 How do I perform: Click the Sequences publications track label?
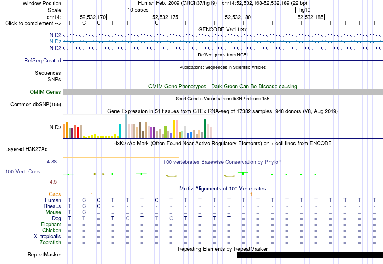click(48, 73)
